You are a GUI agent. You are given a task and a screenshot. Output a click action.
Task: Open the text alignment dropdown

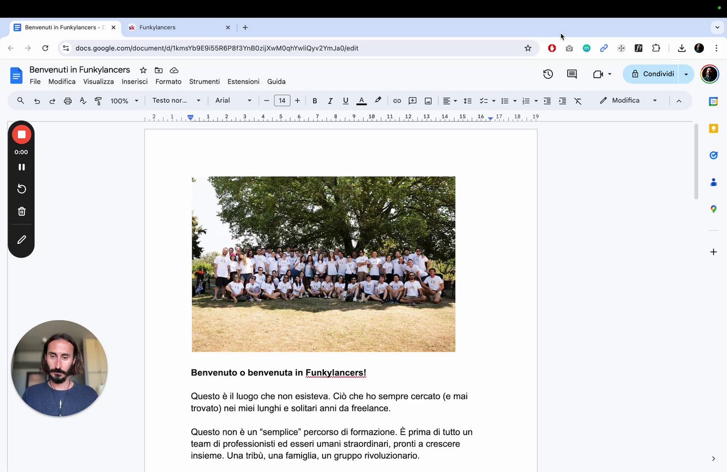450,101
